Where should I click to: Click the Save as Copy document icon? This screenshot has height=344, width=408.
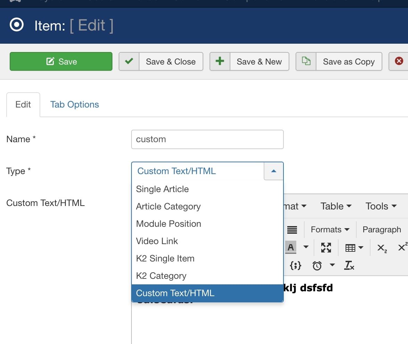click(x=306, y=61)
